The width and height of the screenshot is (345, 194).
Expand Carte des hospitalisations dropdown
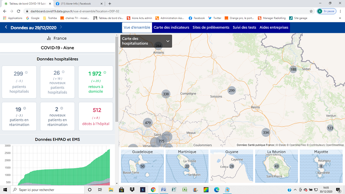tap(167, 41)
